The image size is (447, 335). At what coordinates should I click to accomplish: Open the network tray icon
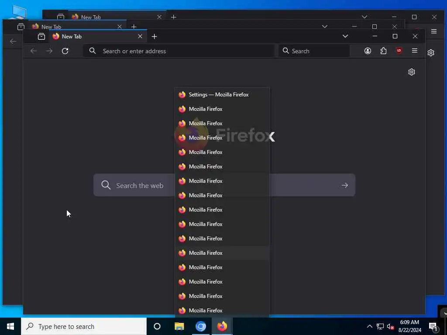tap(380, 326)
